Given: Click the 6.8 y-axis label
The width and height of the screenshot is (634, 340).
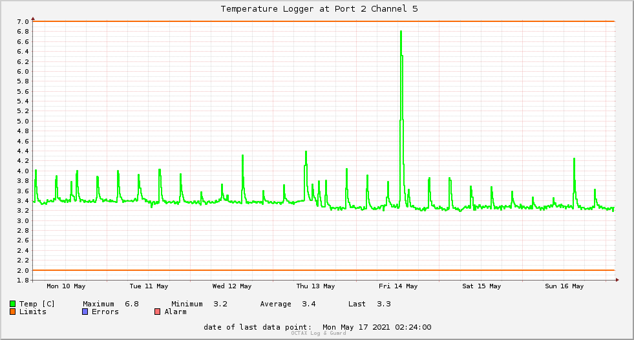Looking at the screenshot, I should 23,32.
